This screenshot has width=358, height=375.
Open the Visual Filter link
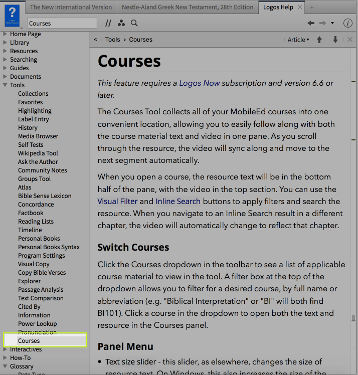pyautogui.click(x=117, y=202)
